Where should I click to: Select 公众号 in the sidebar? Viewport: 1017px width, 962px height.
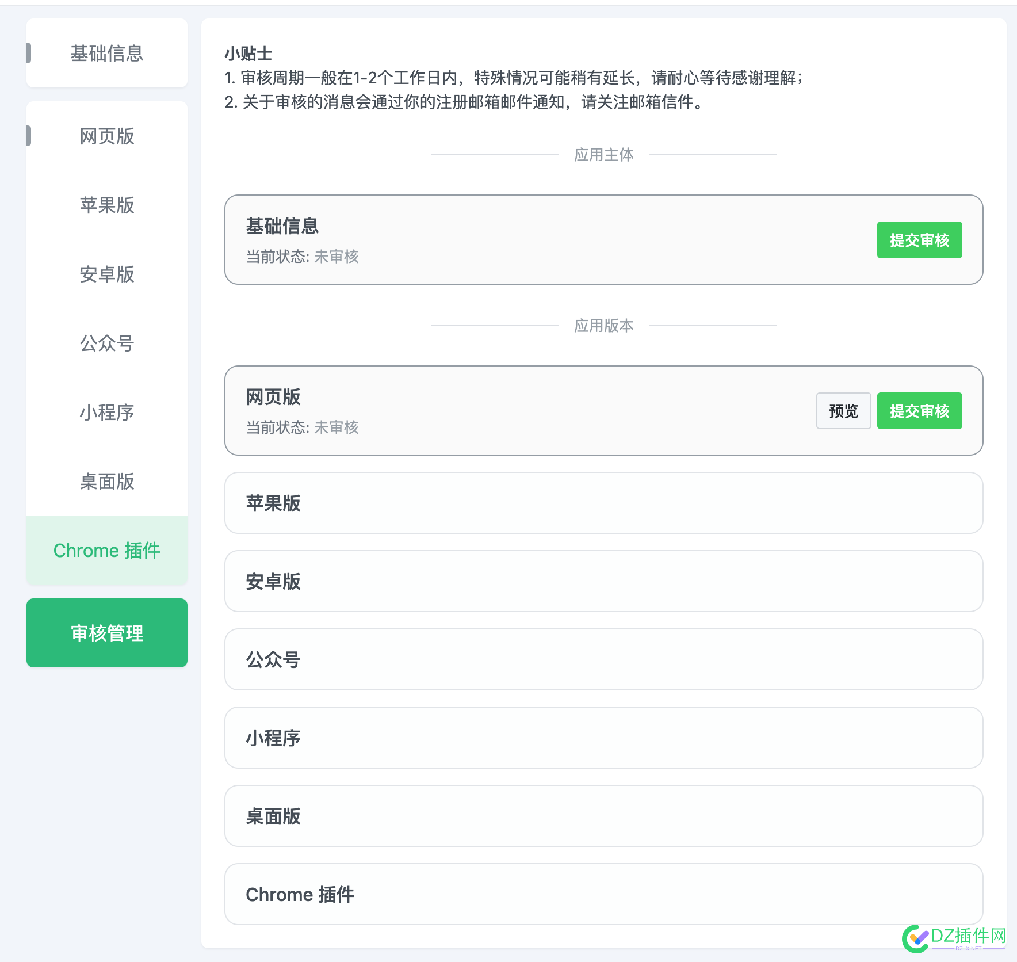tap(107, 343)
